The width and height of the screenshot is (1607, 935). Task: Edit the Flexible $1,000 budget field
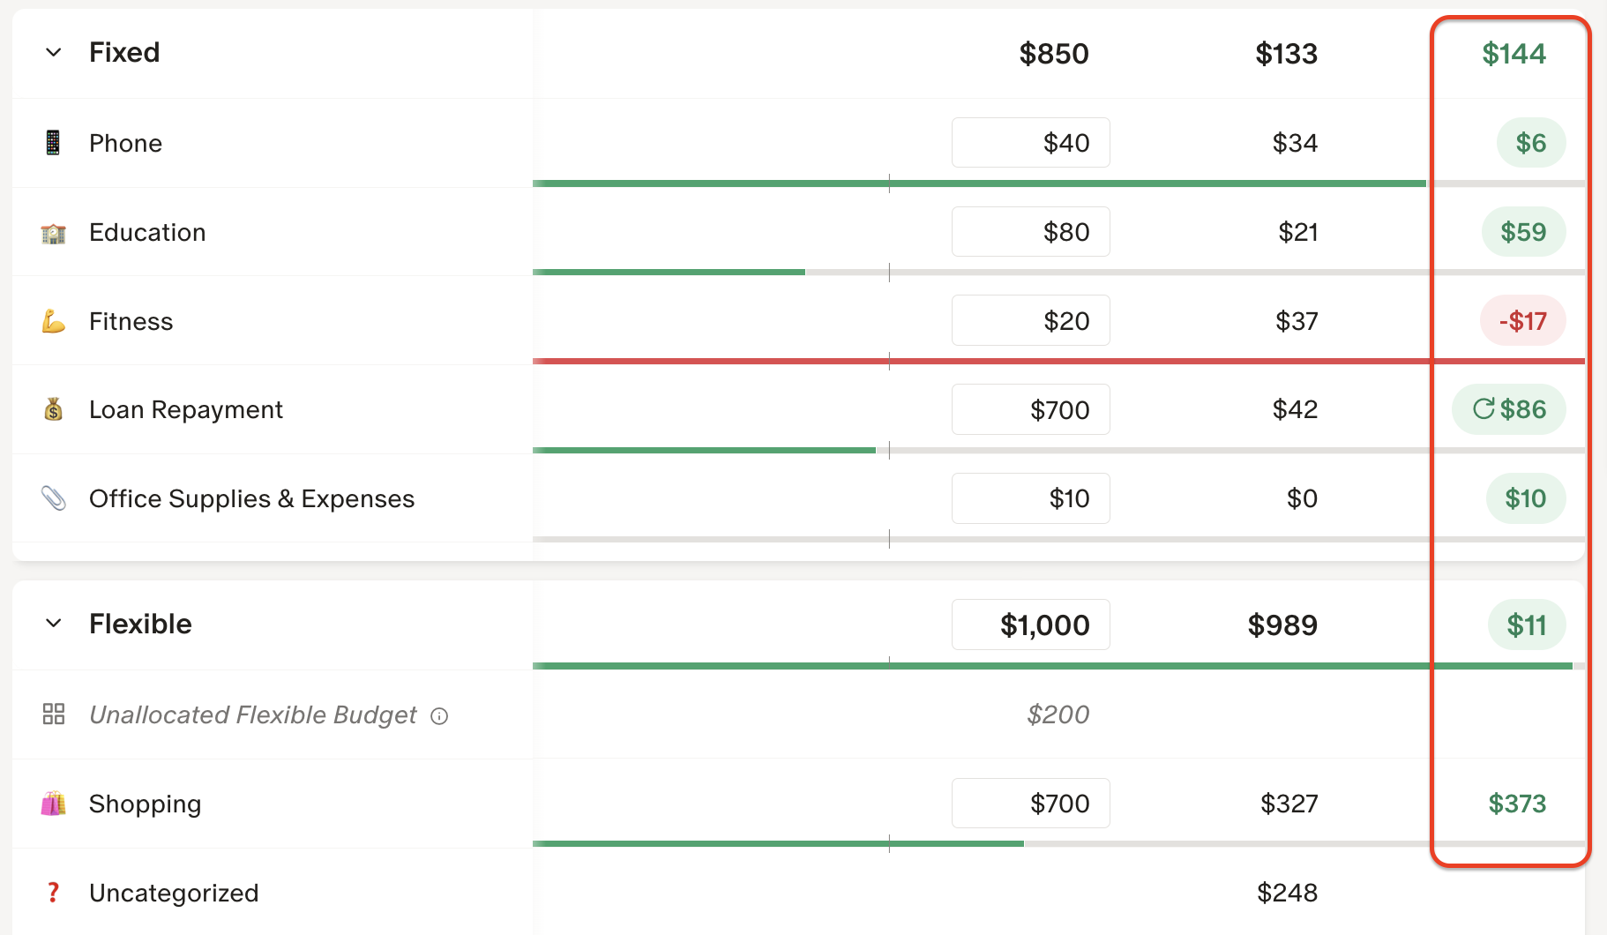(1030, 625)
